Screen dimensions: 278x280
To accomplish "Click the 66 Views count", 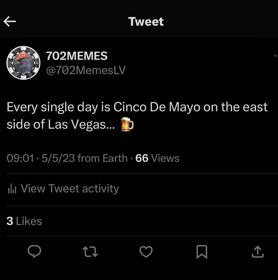I will 157,158.
